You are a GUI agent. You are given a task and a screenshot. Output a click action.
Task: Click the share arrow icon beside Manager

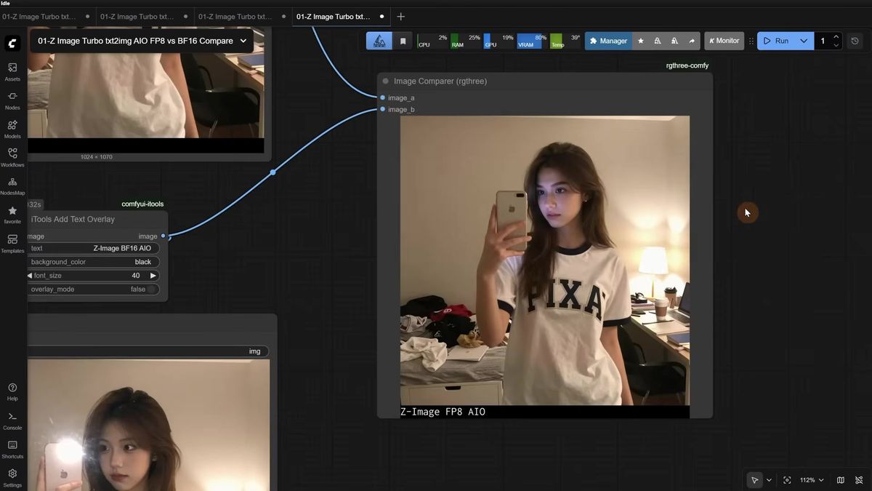(691, 41)
